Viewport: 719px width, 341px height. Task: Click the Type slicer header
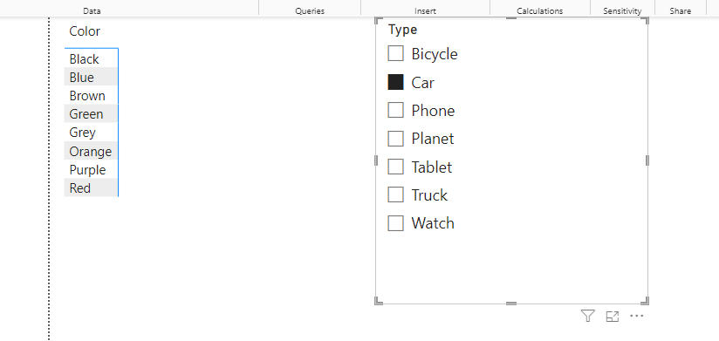tap(402, 30)
